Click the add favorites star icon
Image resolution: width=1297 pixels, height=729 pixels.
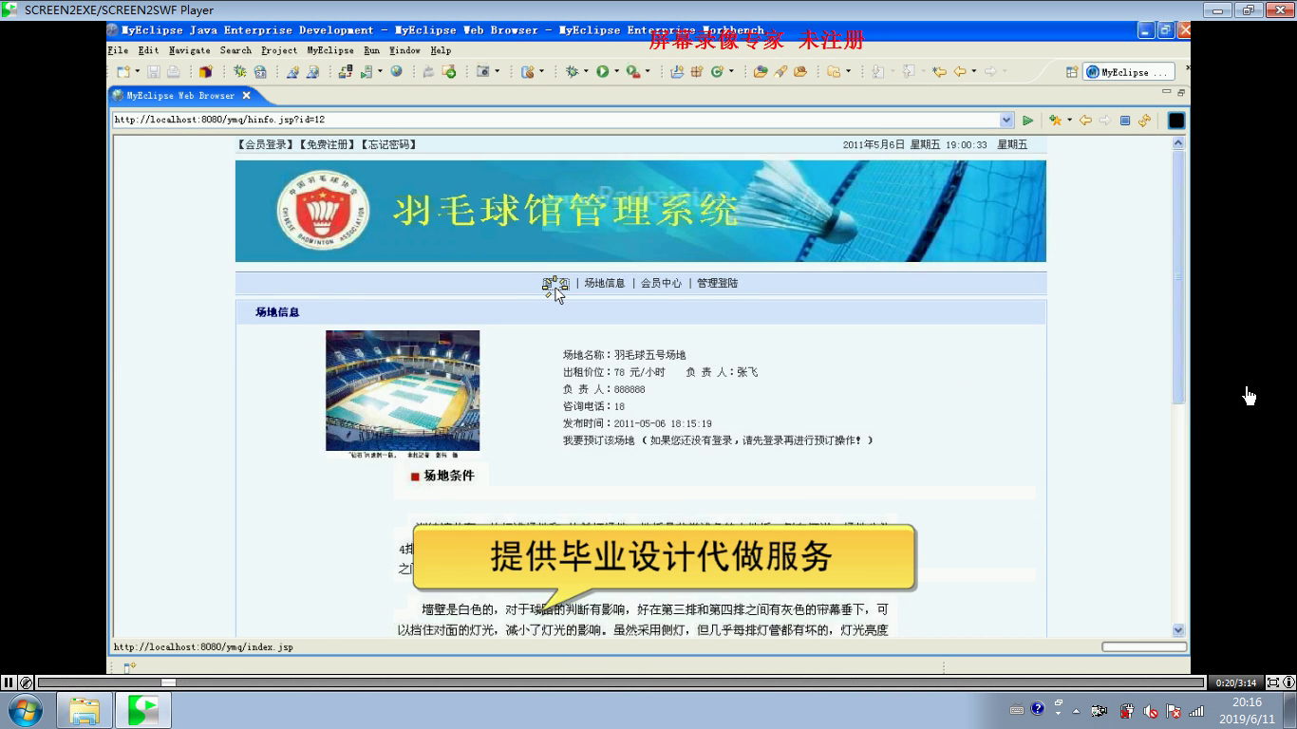coord(1055,121)
